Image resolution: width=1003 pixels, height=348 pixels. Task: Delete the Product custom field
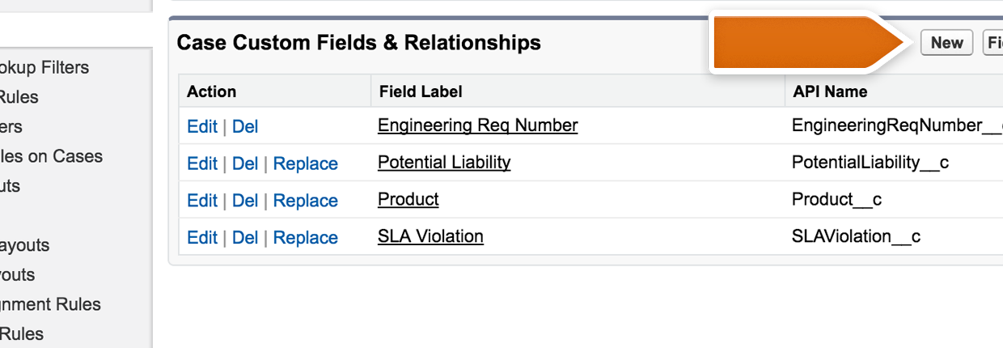point(245,201)
